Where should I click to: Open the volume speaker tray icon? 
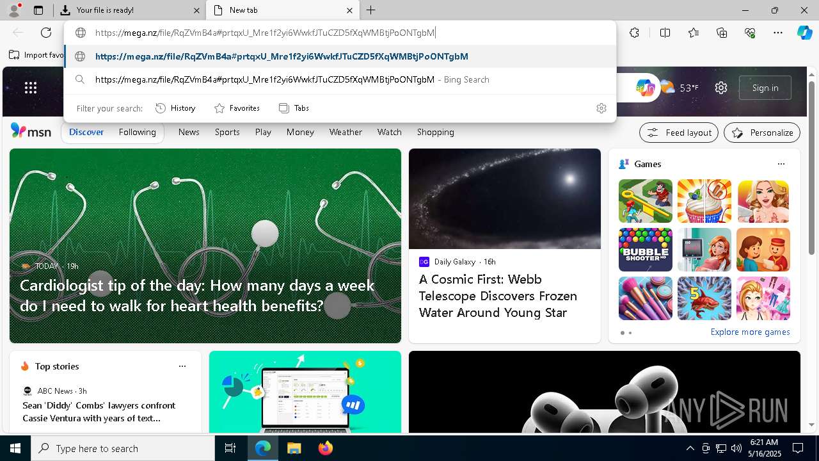[x=736, y=448]
